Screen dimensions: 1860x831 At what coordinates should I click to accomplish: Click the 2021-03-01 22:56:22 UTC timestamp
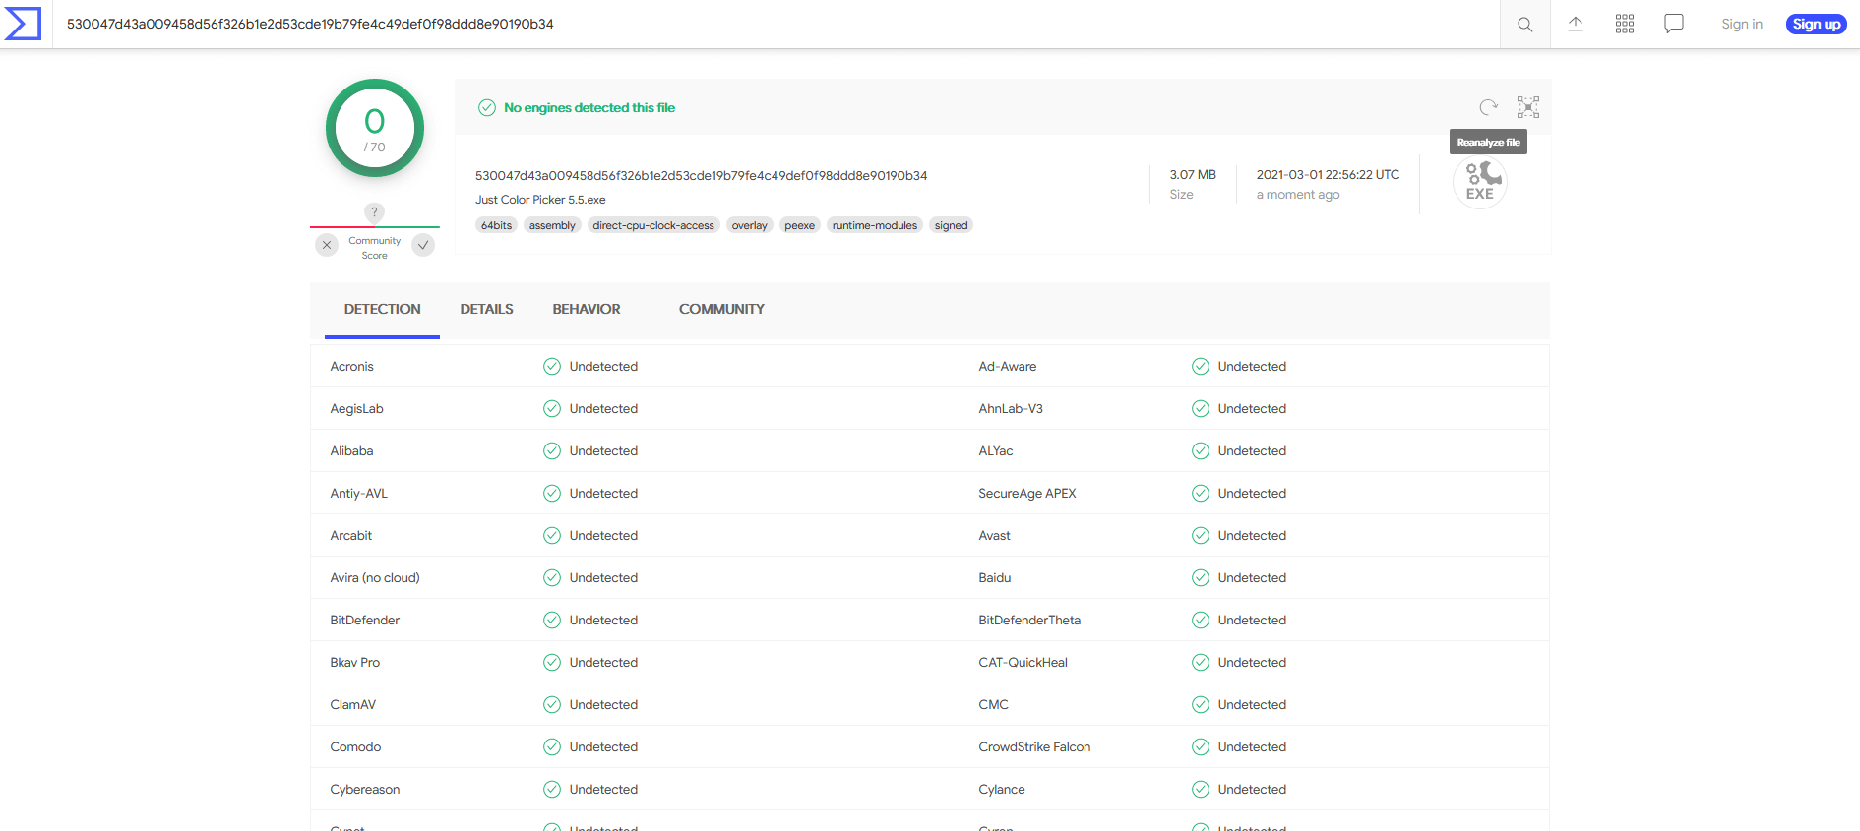pos(1328,175)
